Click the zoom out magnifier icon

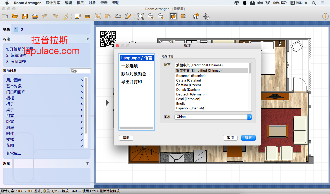pyautogui.click(x=161, y=16)
